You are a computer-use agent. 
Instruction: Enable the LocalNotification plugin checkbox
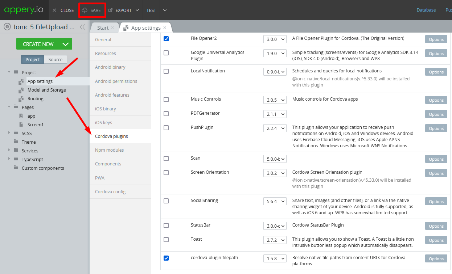click(166, 71)
